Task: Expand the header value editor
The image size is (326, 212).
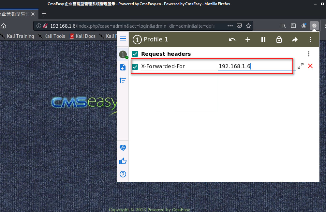Action: [301, 66]
